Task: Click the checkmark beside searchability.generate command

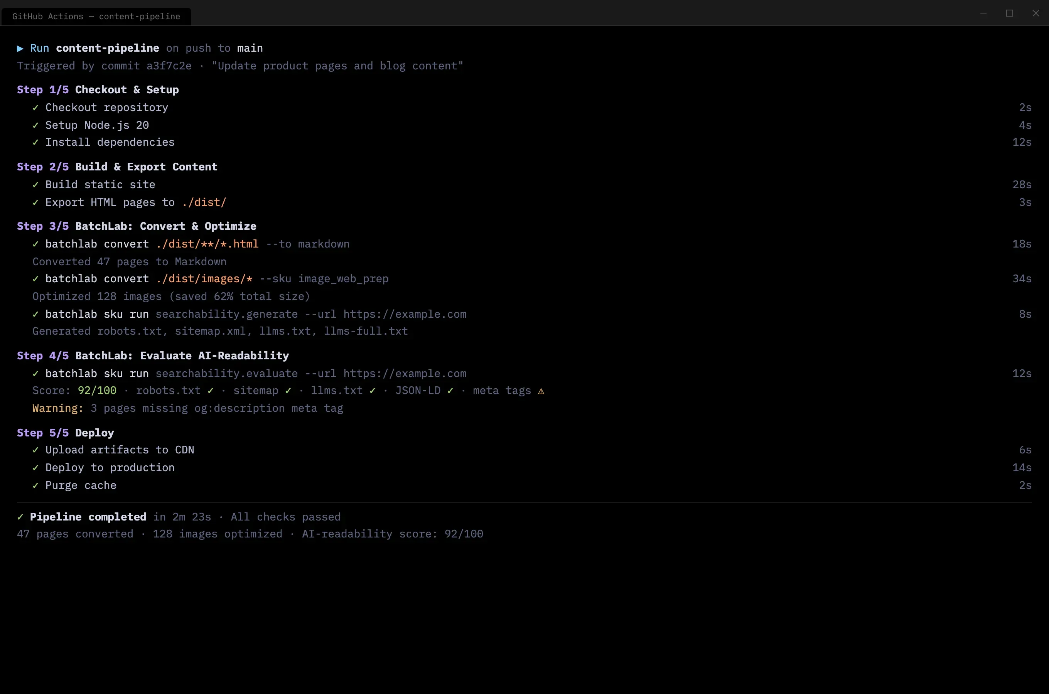Action: click(x=36, y=314)
